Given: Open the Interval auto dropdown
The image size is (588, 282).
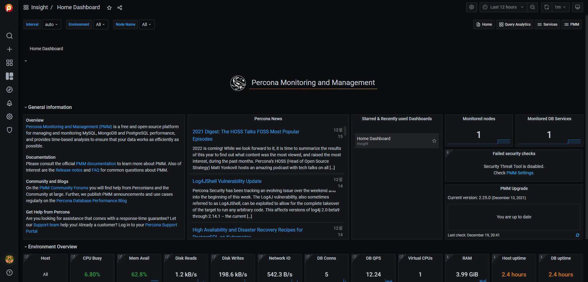Looking at the screenshot, I should point(51,24).
